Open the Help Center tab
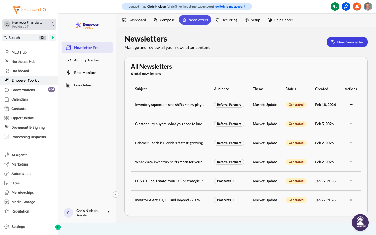This screenshot has width=376, height=235. coord(280,20)
